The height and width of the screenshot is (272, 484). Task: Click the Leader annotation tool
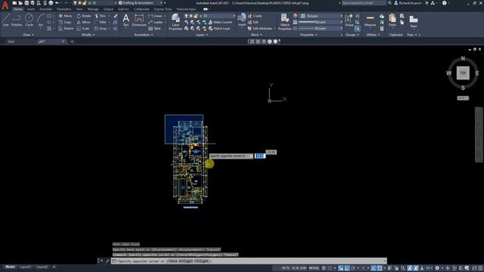pos(156,22)
